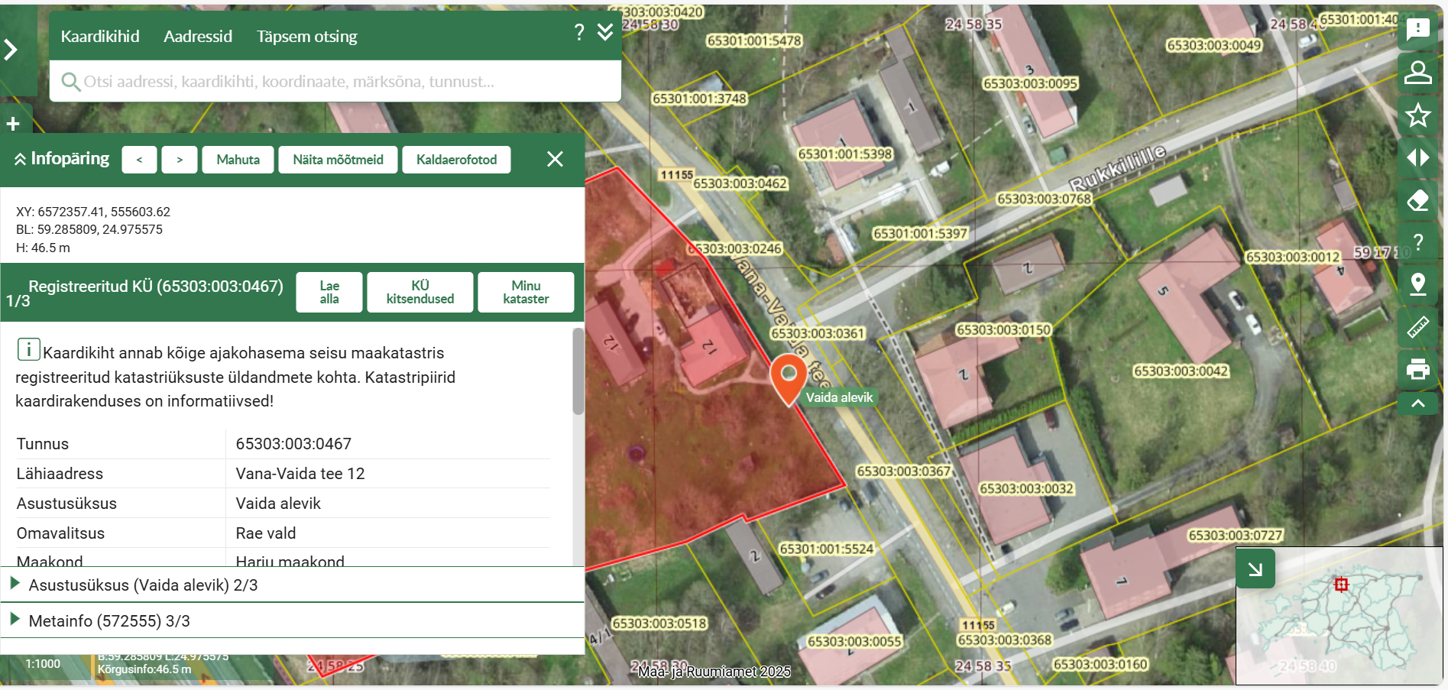Screen dimensions: 1448x690
Task: Expand Metainfo (572555) 3/3 section
Action: point(109,621)
